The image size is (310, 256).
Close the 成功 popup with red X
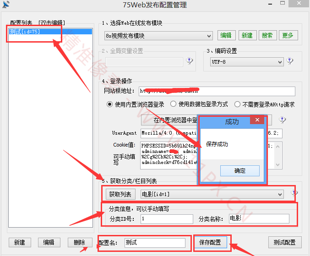pos(258,121)
